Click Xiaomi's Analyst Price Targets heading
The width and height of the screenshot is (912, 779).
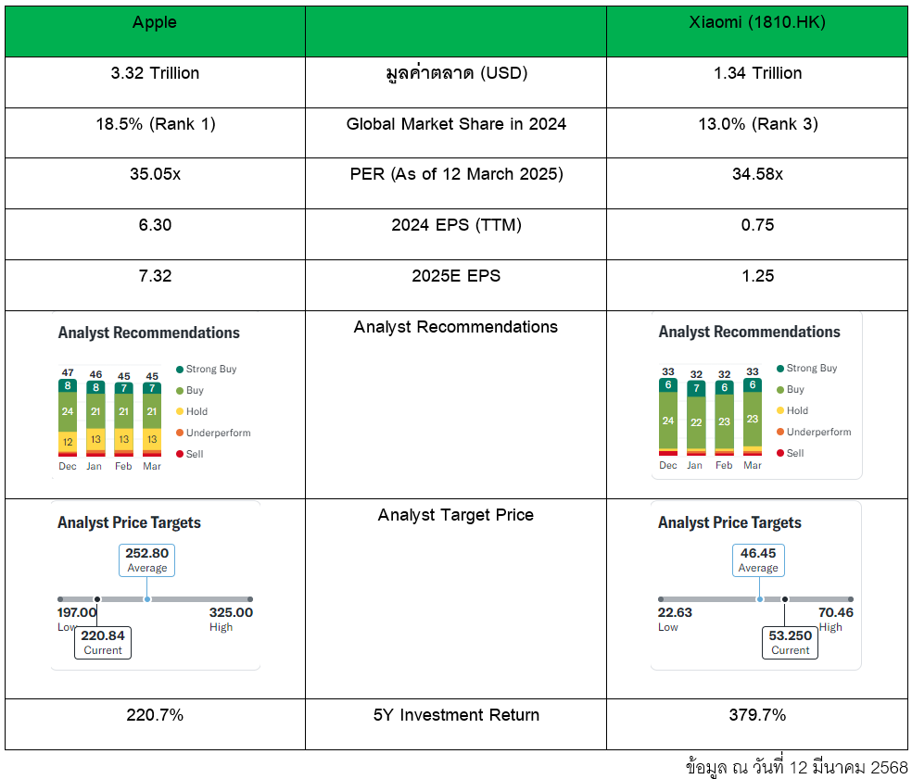729,522
